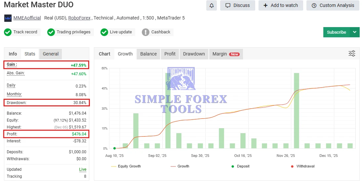Click the Cashback exclamation icon
Screen dimensions: 362x182
[x=145, y=32]
